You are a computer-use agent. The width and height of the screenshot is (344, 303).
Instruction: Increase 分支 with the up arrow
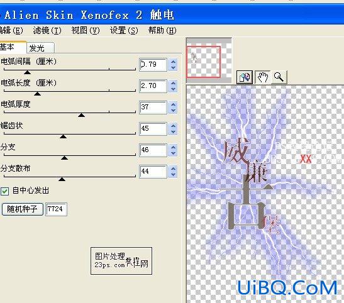(173, 147)
